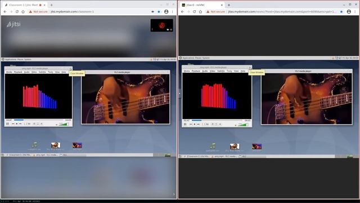Toggle fullscreen in right VLC controls
360x203 pixels.
(203, 124)
